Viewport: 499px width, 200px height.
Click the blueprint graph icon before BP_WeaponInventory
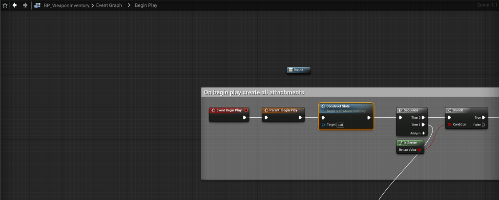click(37, 5)
